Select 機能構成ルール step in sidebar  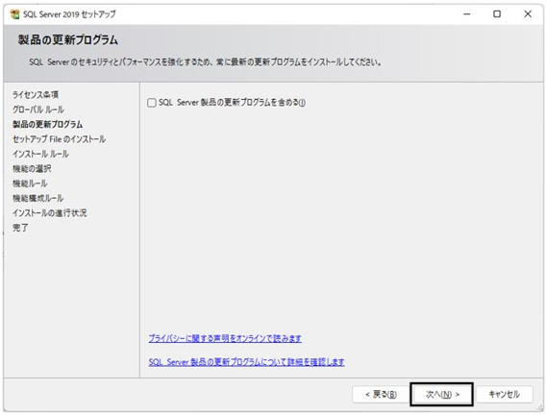click(38, 199)
